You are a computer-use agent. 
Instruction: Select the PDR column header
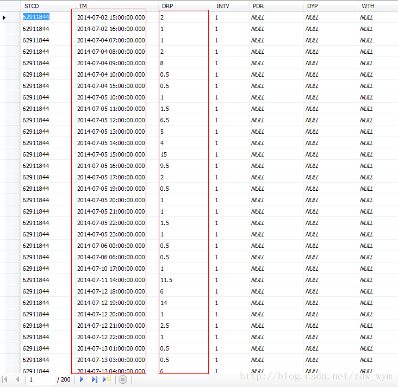point(276,6)
